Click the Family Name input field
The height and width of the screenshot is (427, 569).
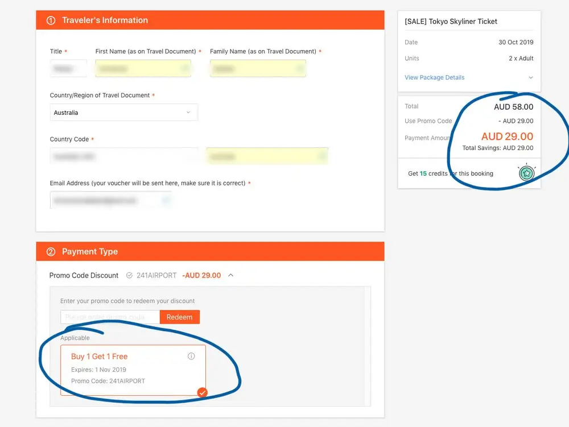pyautogui.click(x=258, y=68)
